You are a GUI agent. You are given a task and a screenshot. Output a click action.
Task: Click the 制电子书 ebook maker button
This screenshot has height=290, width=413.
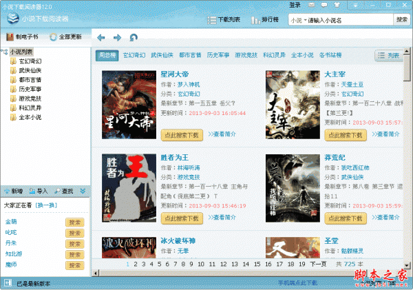pyautogui.click(x=22, y=37)
